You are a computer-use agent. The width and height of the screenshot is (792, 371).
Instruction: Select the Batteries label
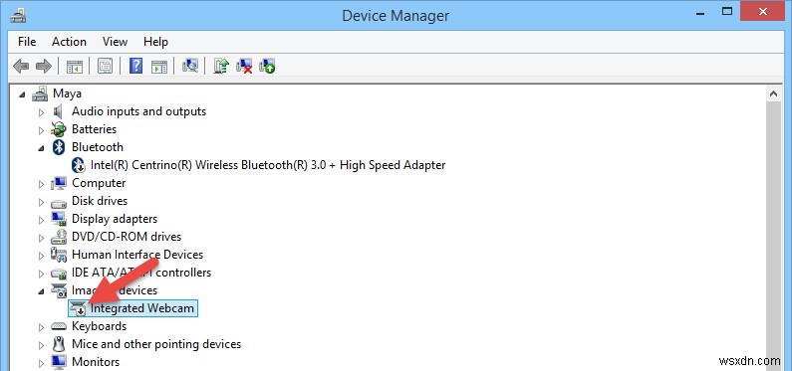tap(94, 129)
